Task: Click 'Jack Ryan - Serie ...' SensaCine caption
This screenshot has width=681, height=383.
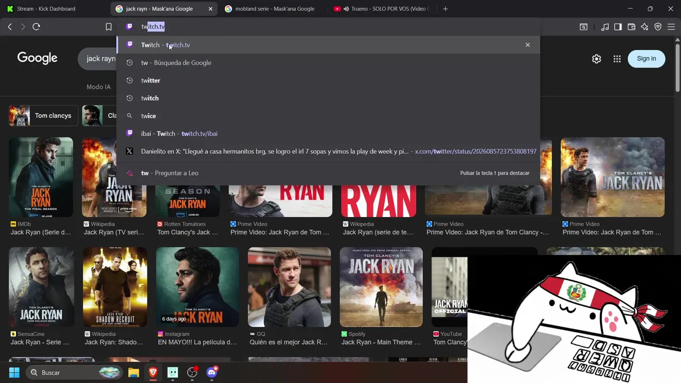Action: (40, 342)
